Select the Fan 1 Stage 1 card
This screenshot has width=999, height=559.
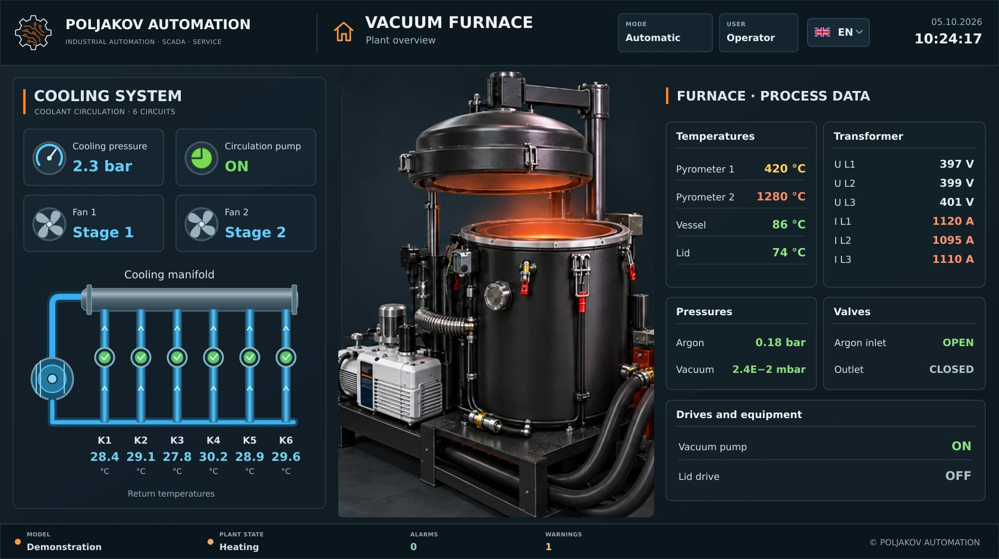click(93, 224)
